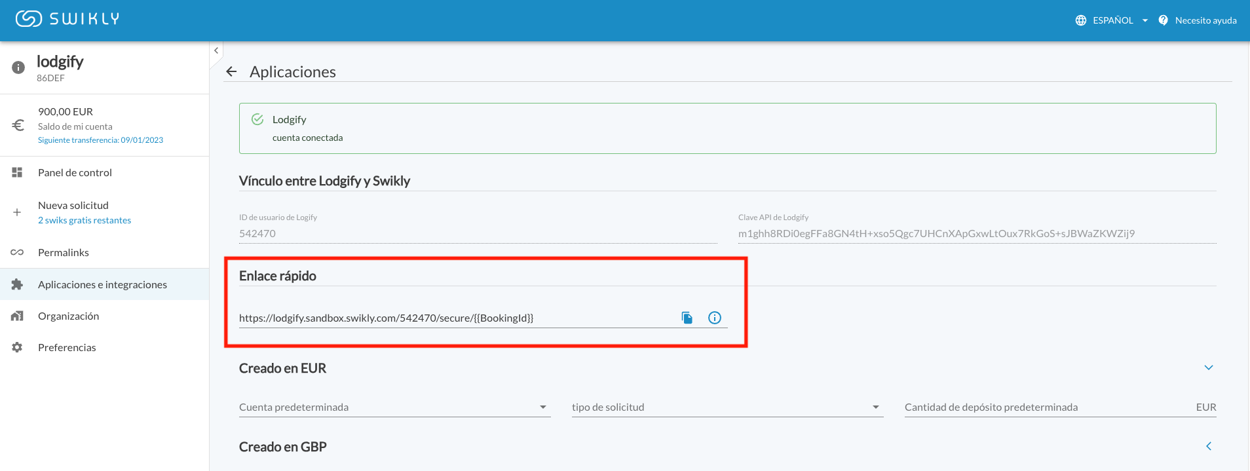Click the help question mark icon
1250x471 pixels.
(1163, 20)
